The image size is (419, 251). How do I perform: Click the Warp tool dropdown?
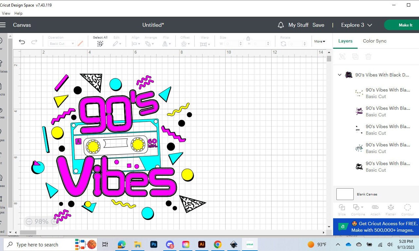(205, 44)
